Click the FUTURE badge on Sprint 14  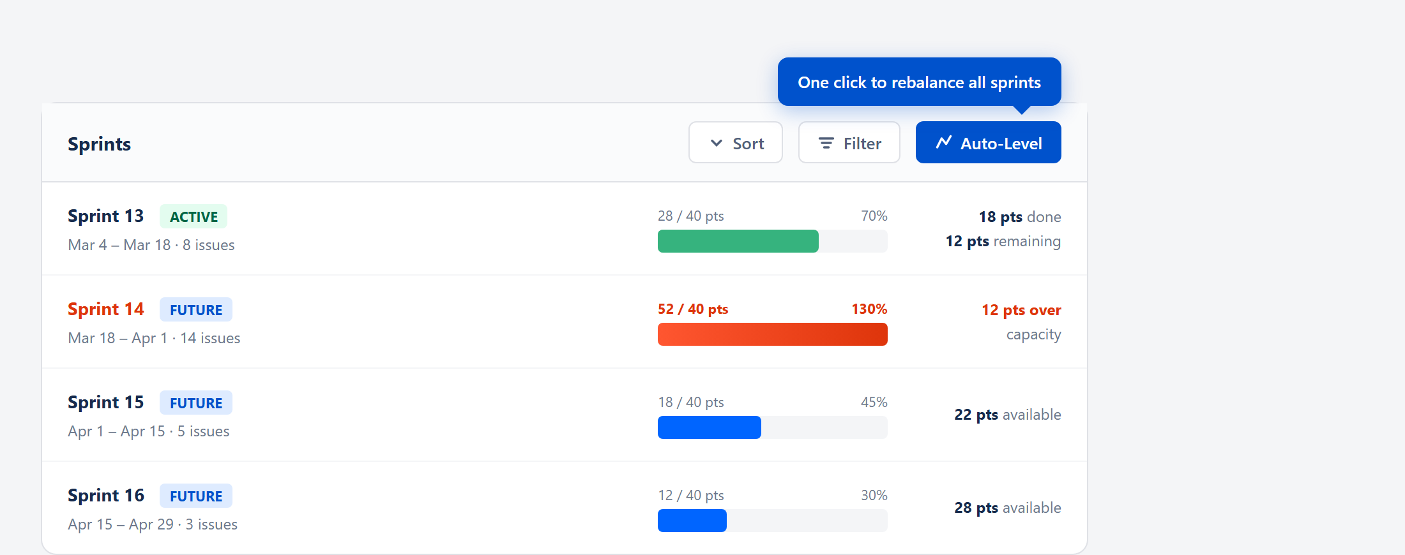click(195, 310)
